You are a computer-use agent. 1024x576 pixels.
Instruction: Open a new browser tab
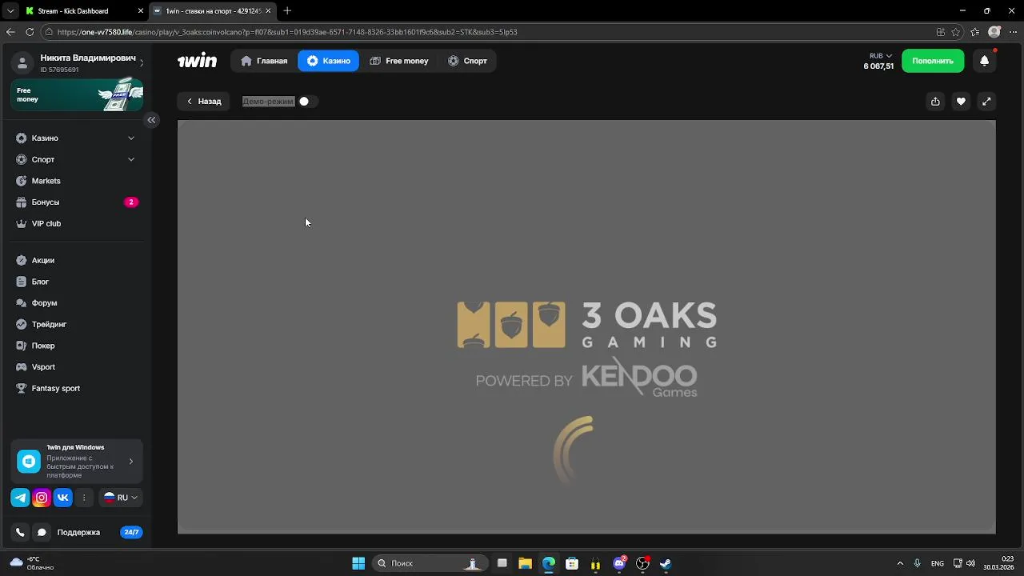coord(287,11)
